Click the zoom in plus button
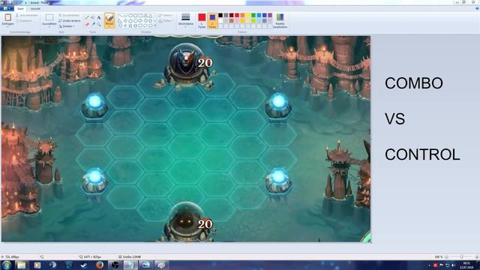 pos(477,256)
